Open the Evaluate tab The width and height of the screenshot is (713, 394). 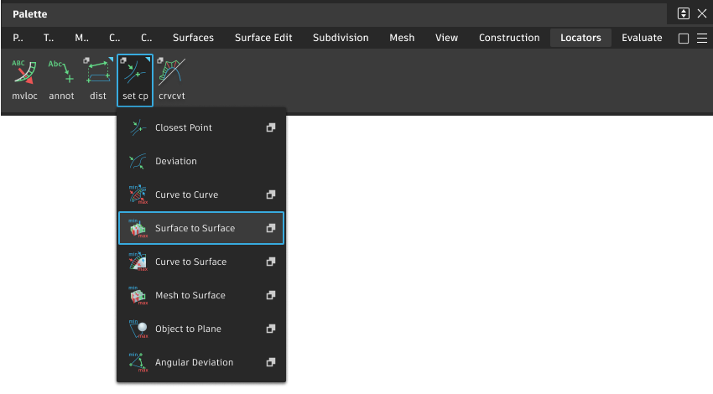[x=642, y=38]
